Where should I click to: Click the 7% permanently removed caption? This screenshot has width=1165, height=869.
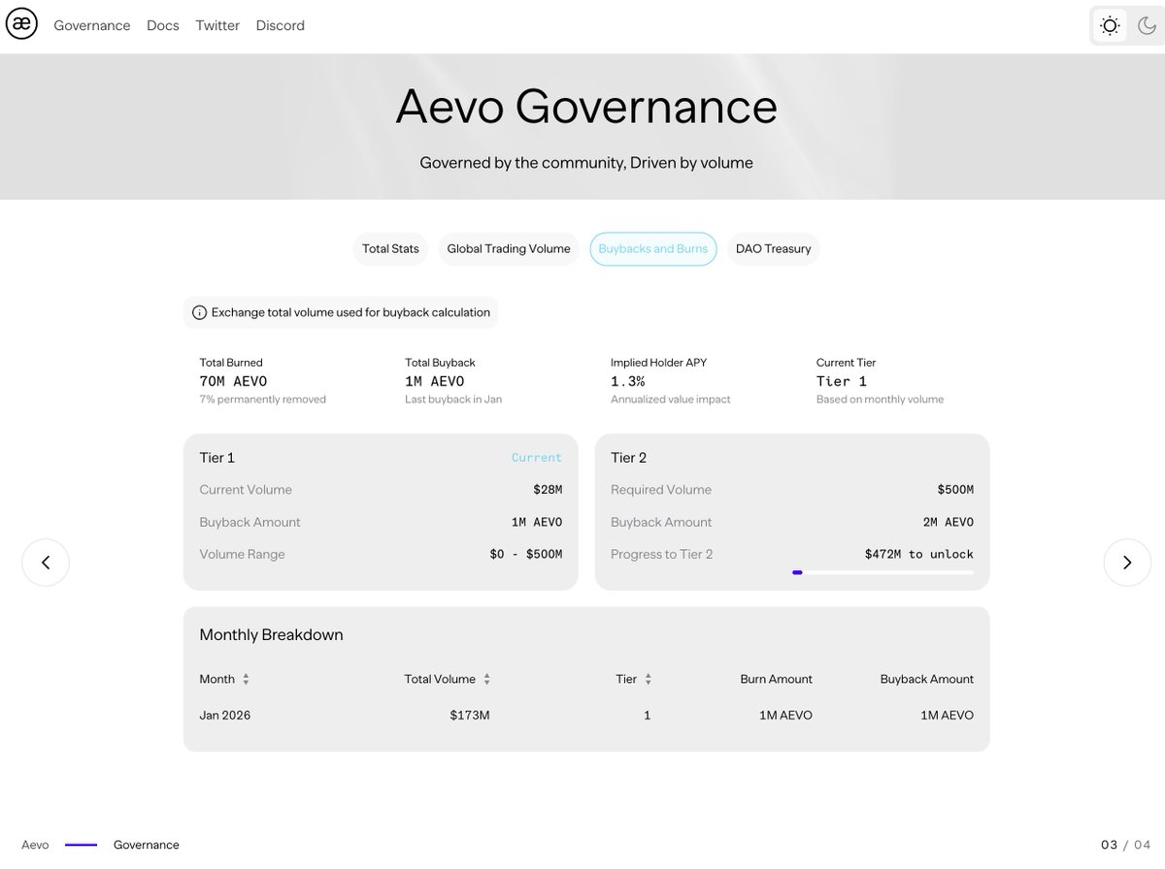263,400
